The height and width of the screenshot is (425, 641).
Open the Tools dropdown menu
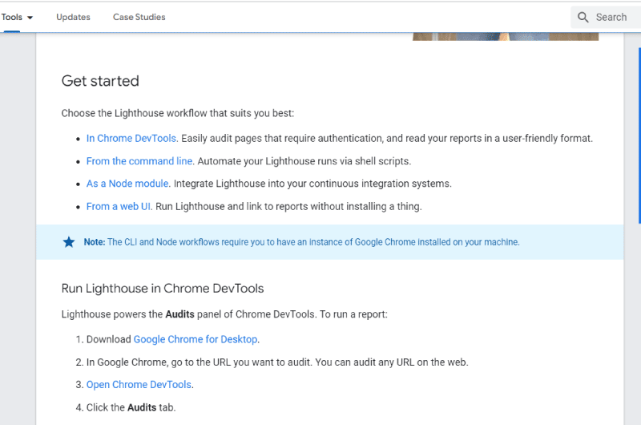tap(17, 17)
